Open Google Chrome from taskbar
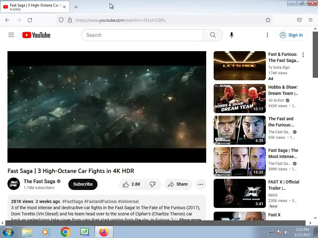Screen dimensions: 318x238 (65, 232)
